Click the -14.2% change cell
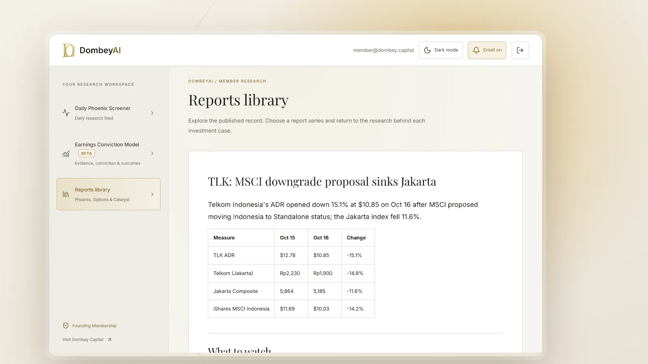Image resolution: width=648 pixels, height=364 pixels. [355, 309]
